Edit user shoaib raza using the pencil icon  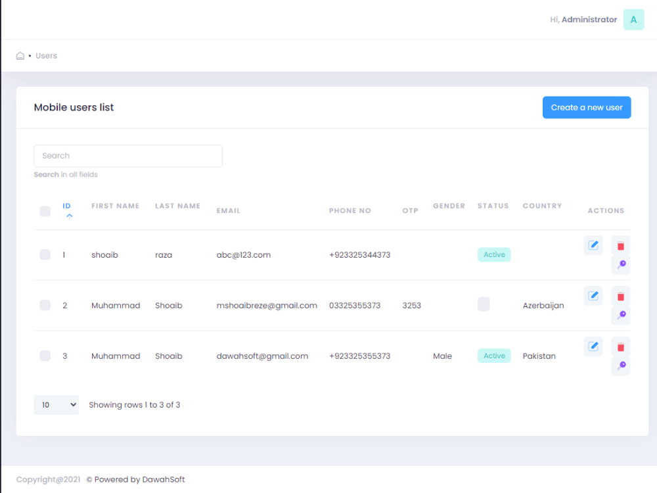pos(593,245)
